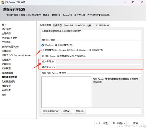Go back with 上一步(B) button
The height and width of the screenshot is (128, 146).
click(102, 123)
